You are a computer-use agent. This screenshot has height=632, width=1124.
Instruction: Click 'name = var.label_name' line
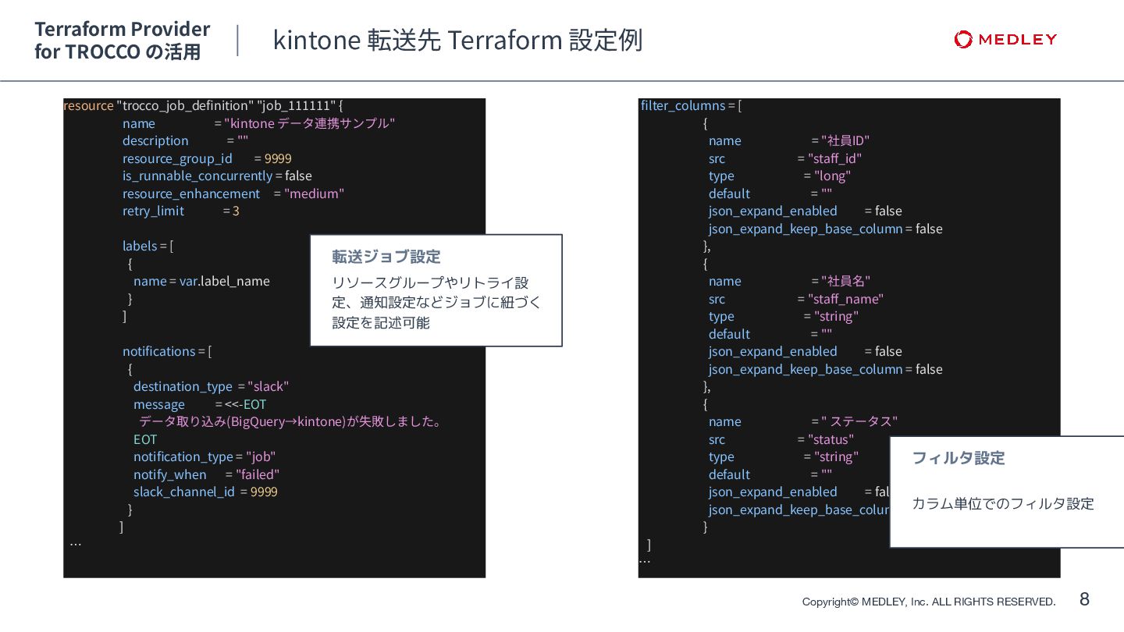pos(201,281)
